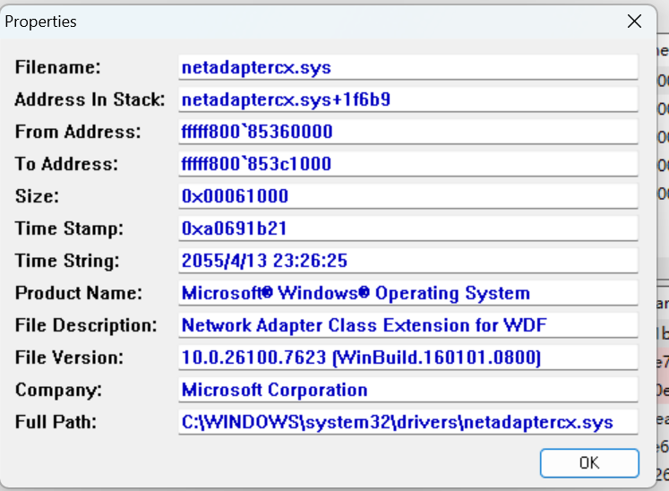Click the Full Path label
This screenshot has width=669, height=491.
[56, 422]
